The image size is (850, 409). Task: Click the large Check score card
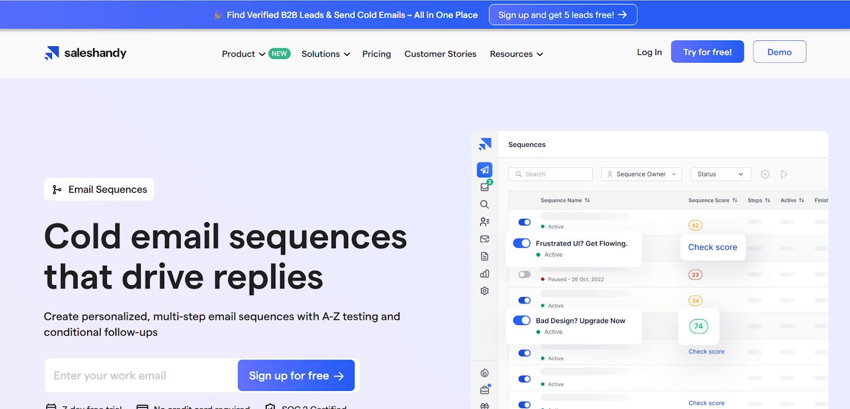coord(712,247)
